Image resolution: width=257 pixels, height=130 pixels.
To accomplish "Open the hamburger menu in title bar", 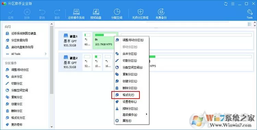I will pyautogui.click(x=233, y=4).
